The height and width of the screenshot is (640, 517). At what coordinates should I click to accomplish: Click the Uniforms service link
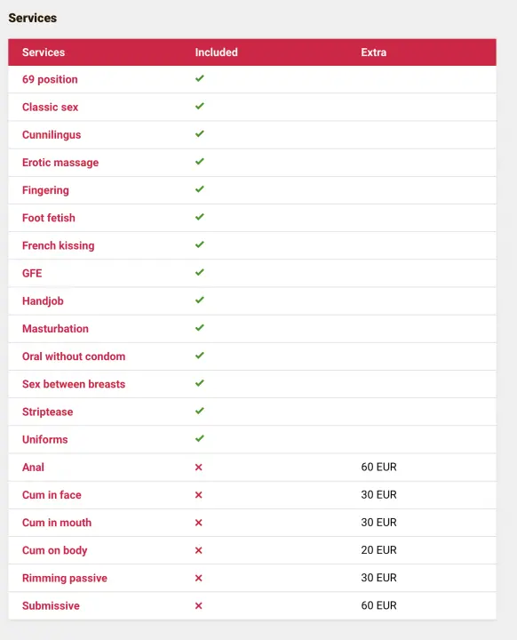point(45,440)
